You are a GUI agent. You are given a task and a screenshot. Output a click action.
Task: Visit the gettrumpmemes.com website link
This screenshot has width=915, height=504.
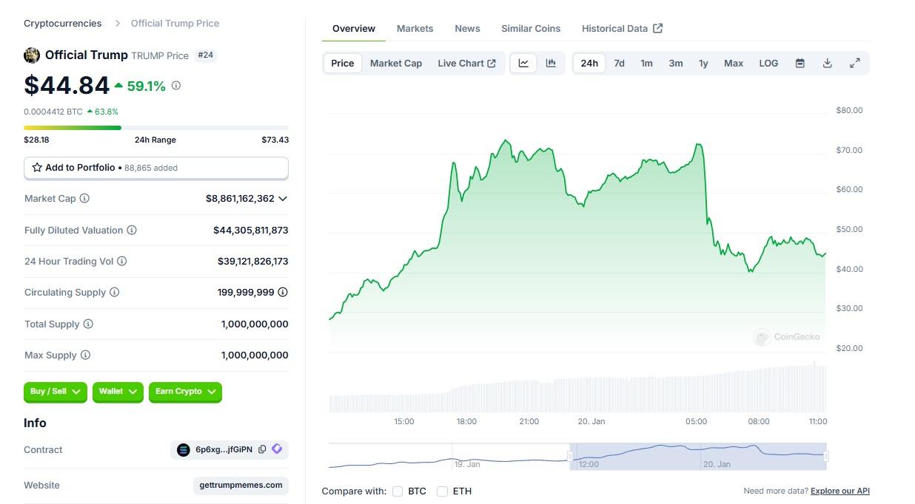(240, 485)
